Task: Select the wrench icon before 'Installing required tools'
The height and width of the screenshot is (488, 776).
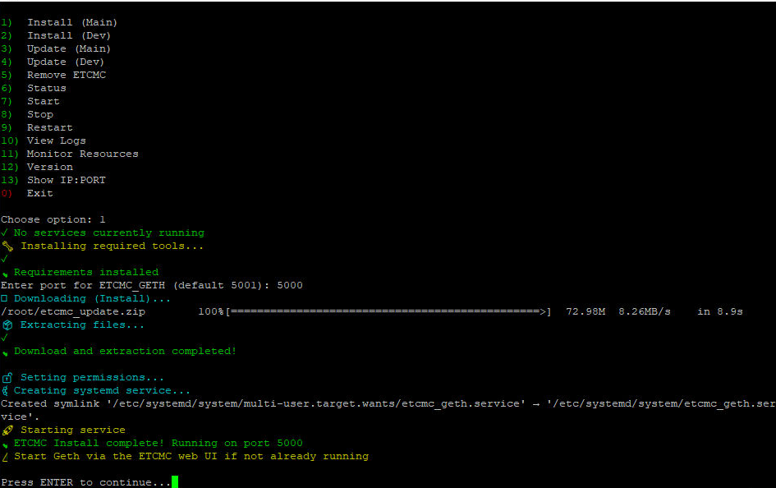Action: click(6, 246)
